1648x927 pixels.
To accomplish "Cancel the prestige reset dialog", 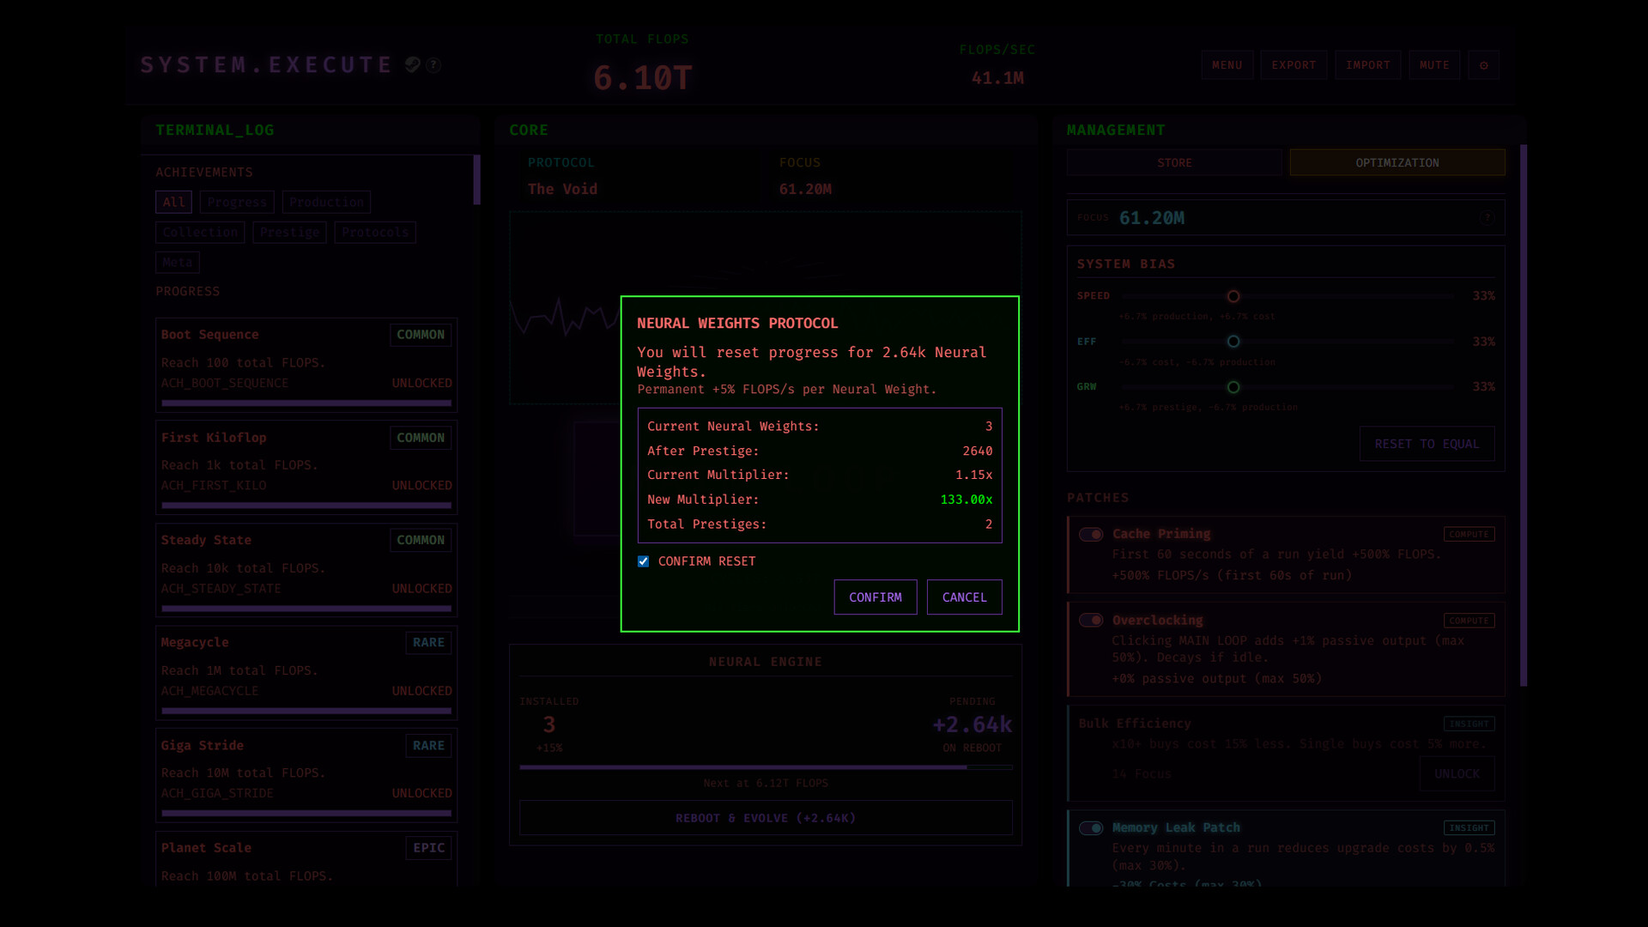I will [964, 597].
